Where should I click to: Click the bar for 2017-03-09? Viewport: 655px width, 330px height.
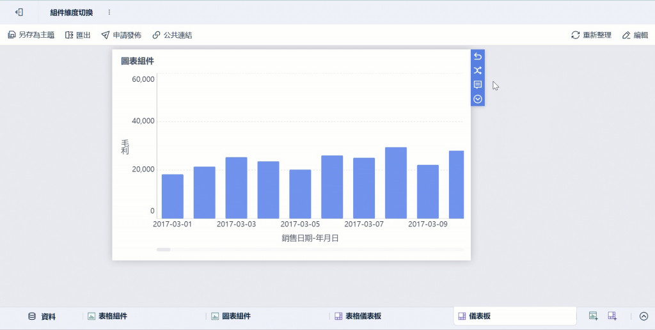point(428,192)
